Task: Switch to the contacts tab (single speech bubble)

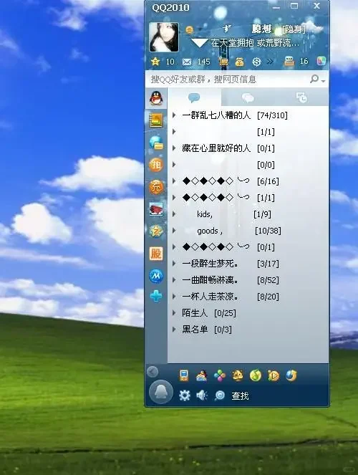Action: coord(194,97)
